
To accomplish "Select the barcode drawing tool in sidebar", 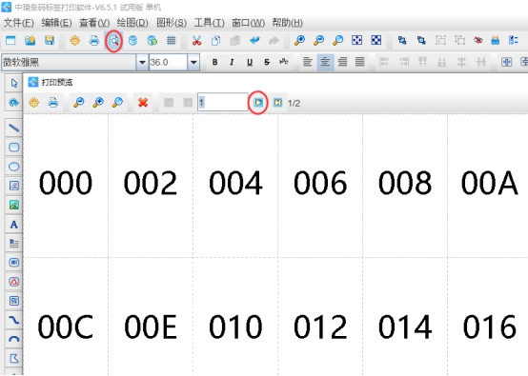I will click(13, 263).
